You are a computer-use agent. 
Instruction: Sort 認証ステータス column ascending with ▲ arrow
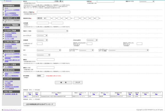[105, 94]
